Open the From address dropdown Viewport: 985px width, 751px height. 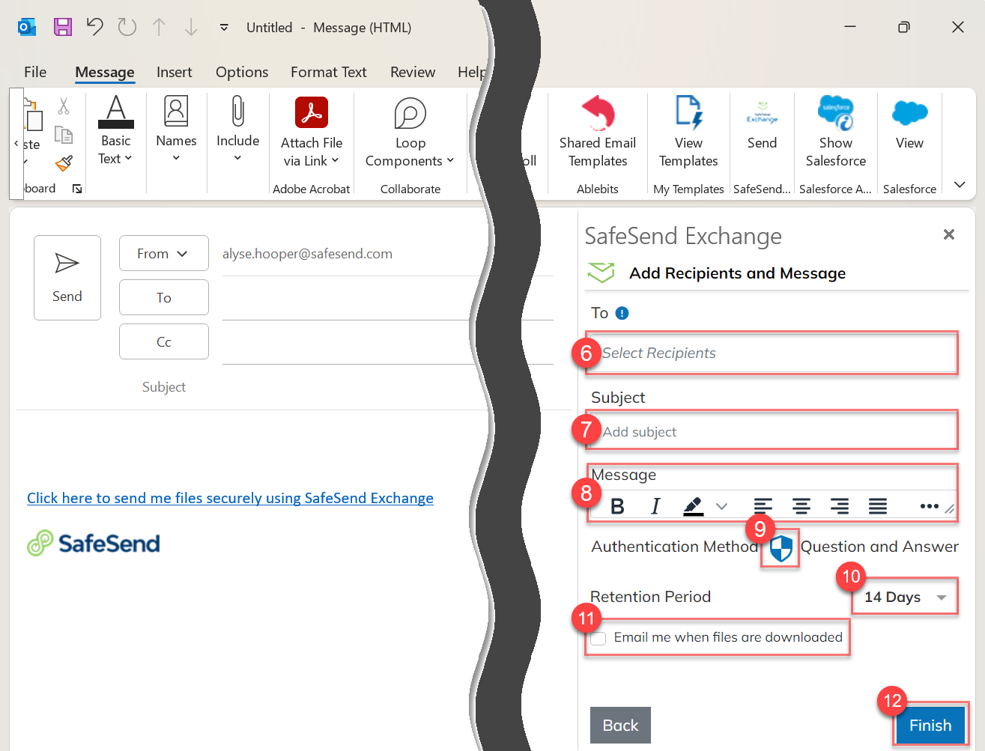[163, 253]
